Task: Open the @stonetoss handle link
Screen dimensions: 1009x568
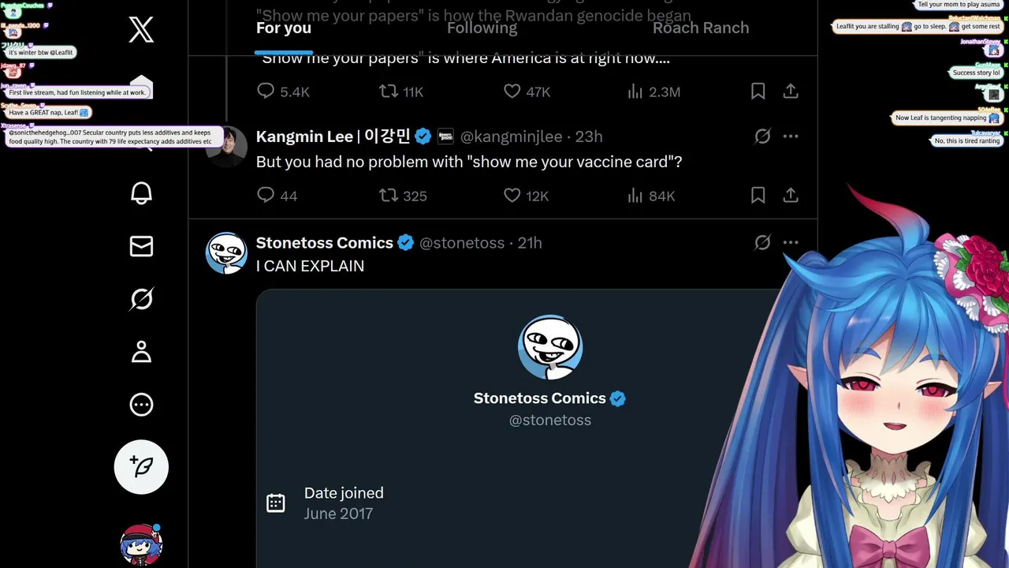Action: [x=462, y=243]
